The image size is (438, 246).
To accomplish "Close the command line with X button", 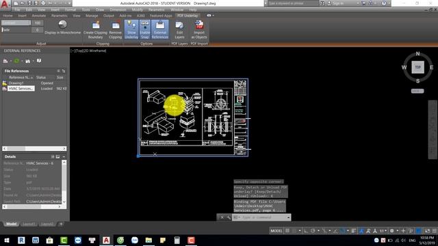I will pos(222,217).
